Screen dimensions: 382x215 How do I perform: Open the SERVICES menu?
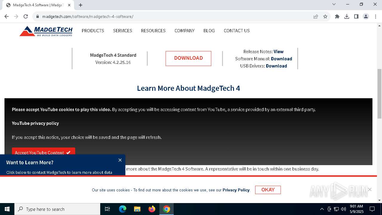(x=123, y=30)
